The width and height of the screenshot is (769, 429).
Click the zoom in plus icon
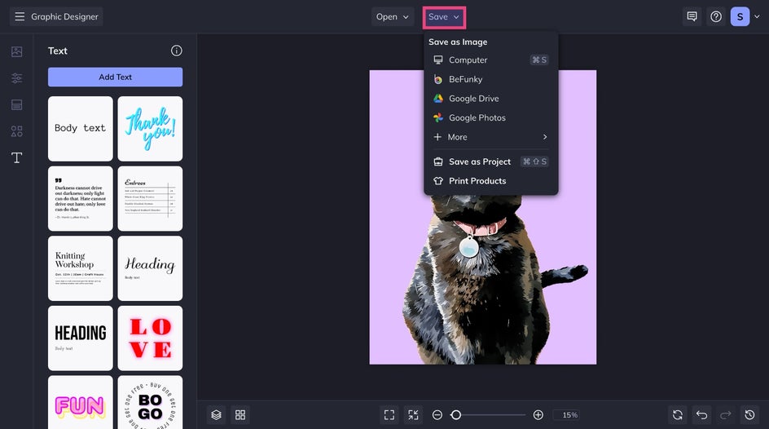[538, 415]
